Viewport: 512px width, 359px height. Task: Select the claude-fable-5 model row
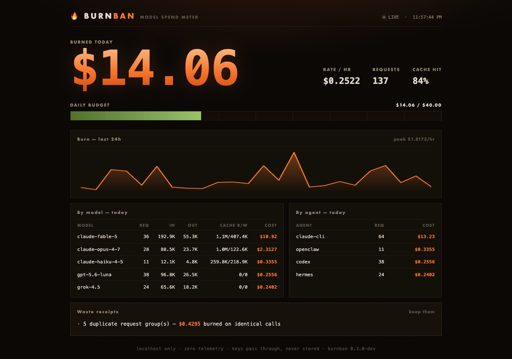pos(177,237)
